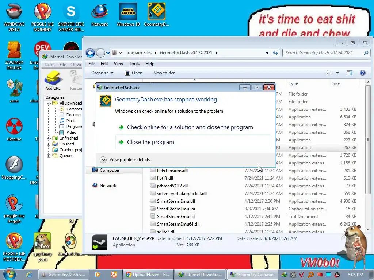
Task: Click the Explorer change view icon
Action: [x=329, y=73]
